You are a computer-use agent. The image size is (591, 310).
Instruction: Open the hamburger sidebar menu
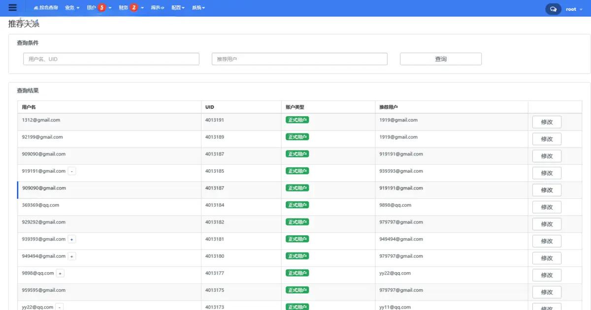point(13,8)
